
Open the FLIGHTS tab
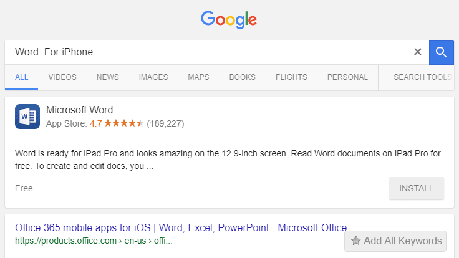(x=291, y=77)
